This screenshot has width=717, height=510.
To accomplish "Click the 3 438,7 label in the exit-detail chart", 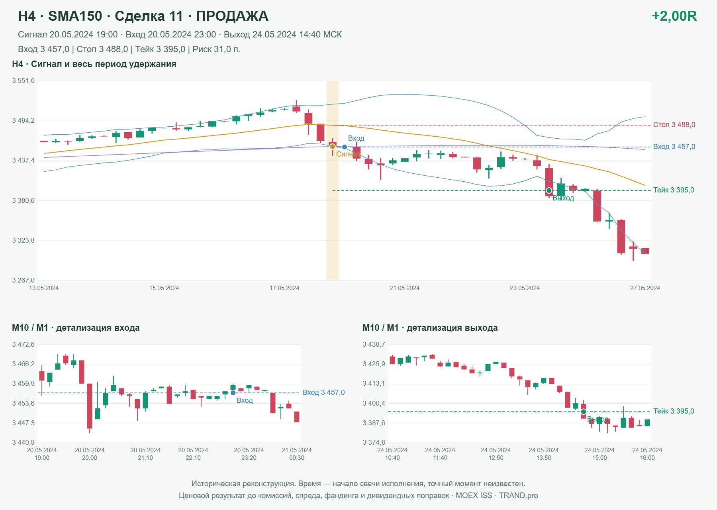I will (x=374, y=345).
